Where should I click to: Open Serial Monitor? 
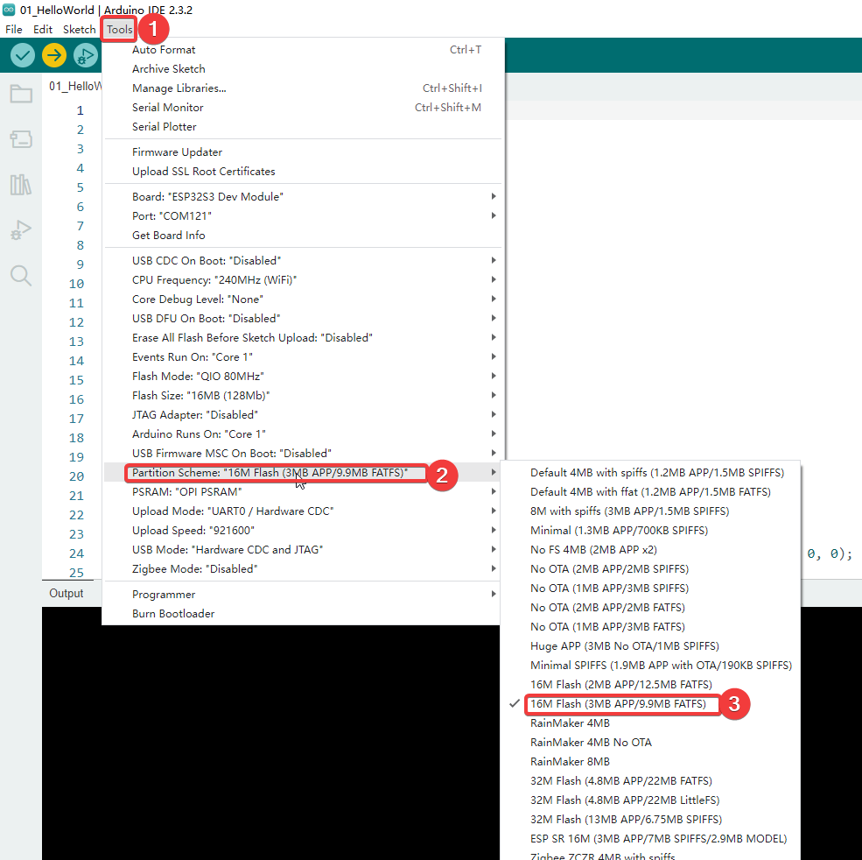click(303, 108)
